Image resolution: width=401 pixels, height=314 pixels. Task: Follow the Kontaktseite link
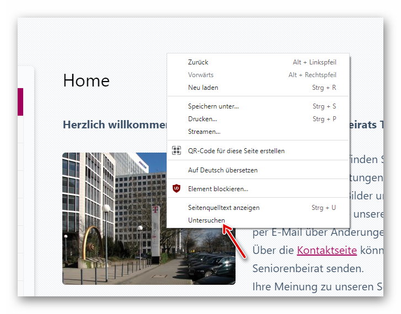click(327, 250)
